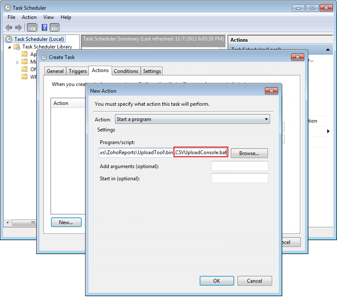Click the Browse... button
337x305 pixels.
(249, 153)
